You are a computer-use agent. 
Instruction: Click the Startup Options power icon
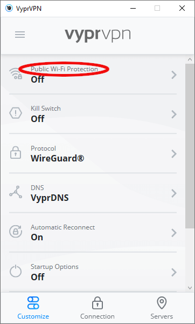(x=16, y=271)
